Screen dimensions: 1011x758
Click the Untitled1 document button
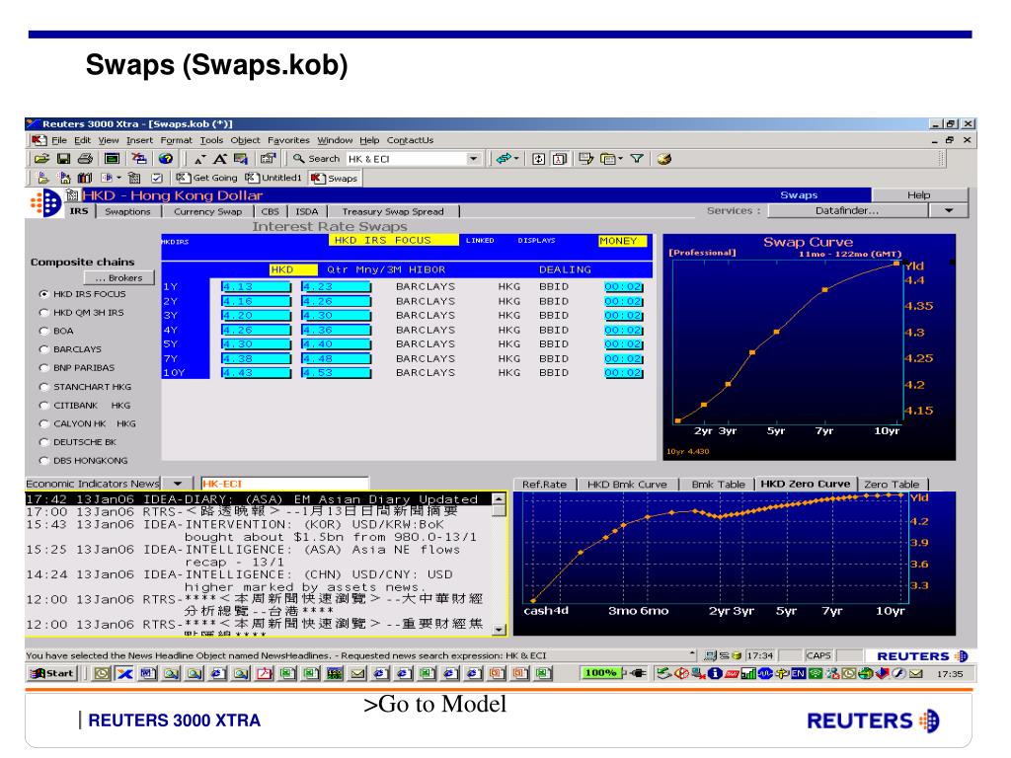coord(274,178)
